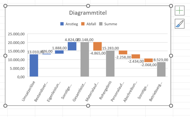Click the bottom-center chart sizing handle
190x117 pixels.
[x=88, y=106]
